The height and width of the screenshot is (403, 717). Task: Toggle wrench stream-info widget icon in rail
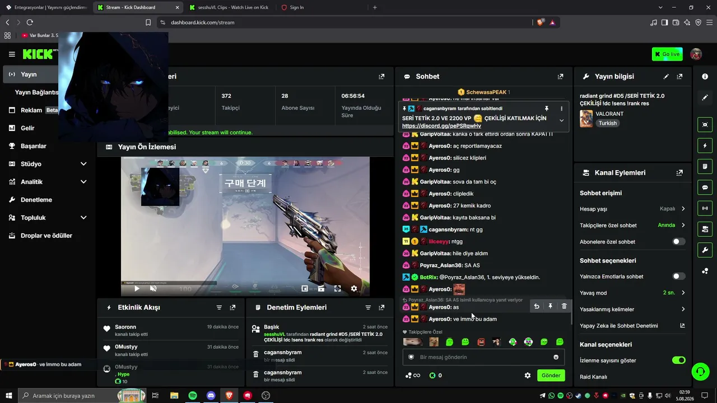coord(705,250)
